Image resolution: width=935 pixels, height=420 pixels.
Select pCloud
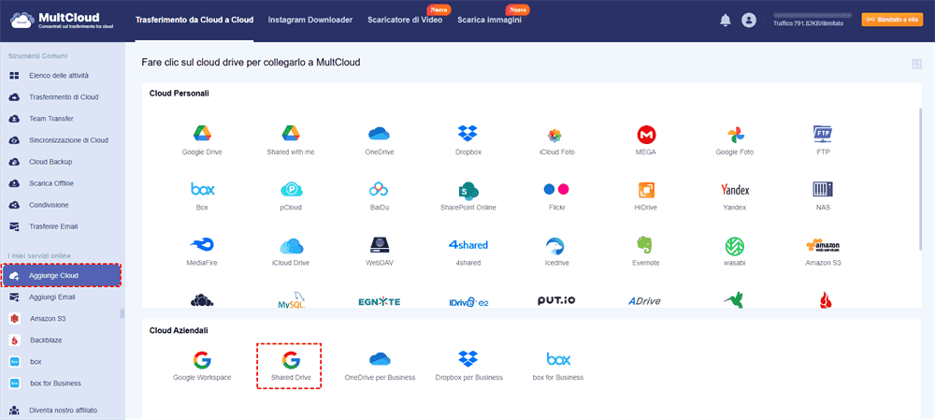pos(291,196)
